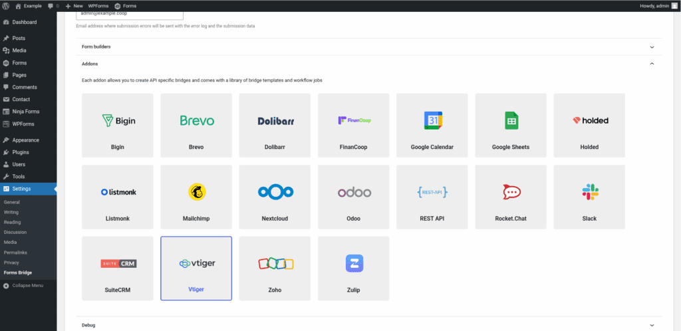This screenshot has width=681, height=331.
Task: Go to Dashboard in the sidebar
Action: (28, 22)
